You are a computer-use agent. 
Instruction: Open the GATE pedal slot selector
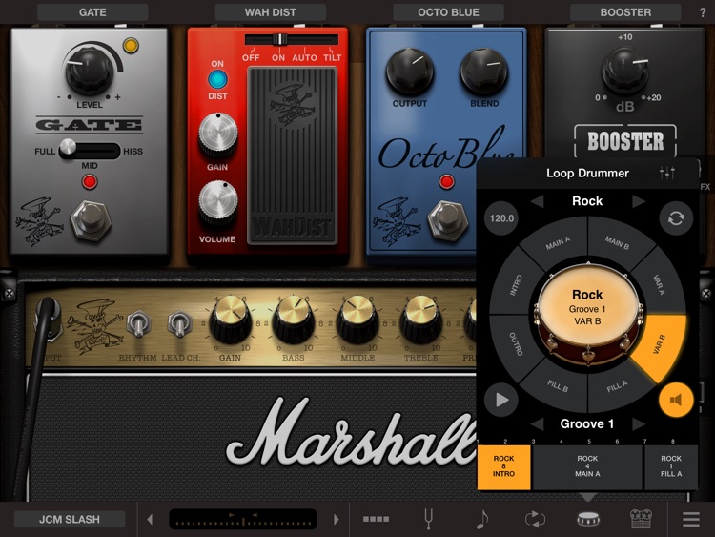(x=92, y=12)
